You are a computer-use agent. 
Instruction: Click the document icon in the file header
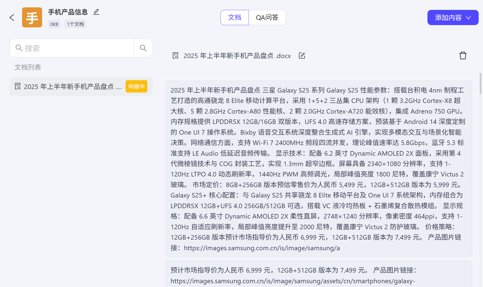pyautogui.click(x=175, y=56)
